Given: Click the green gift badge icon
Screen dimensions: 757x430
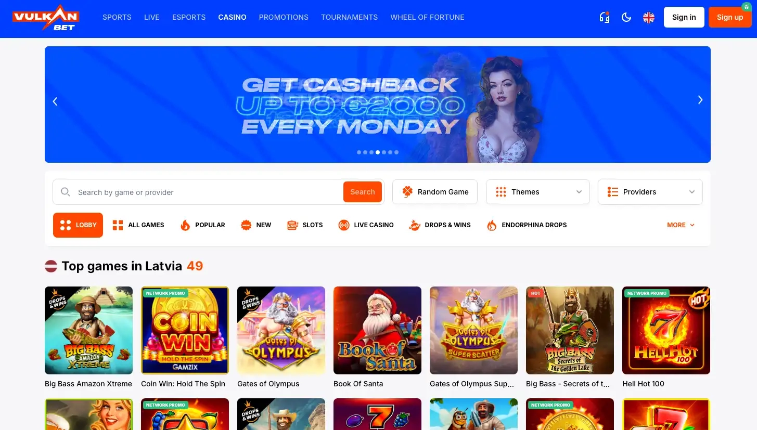Looking at the screenshot, I should click(x=746, y=7).
